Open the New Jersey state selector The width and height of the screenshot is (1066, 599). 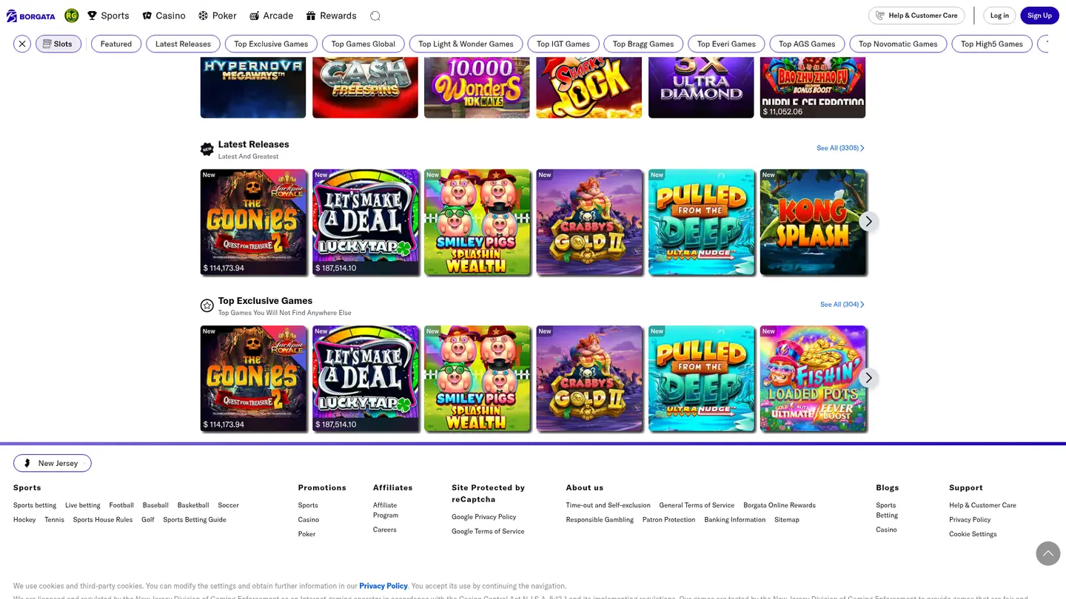click(53, 463)
